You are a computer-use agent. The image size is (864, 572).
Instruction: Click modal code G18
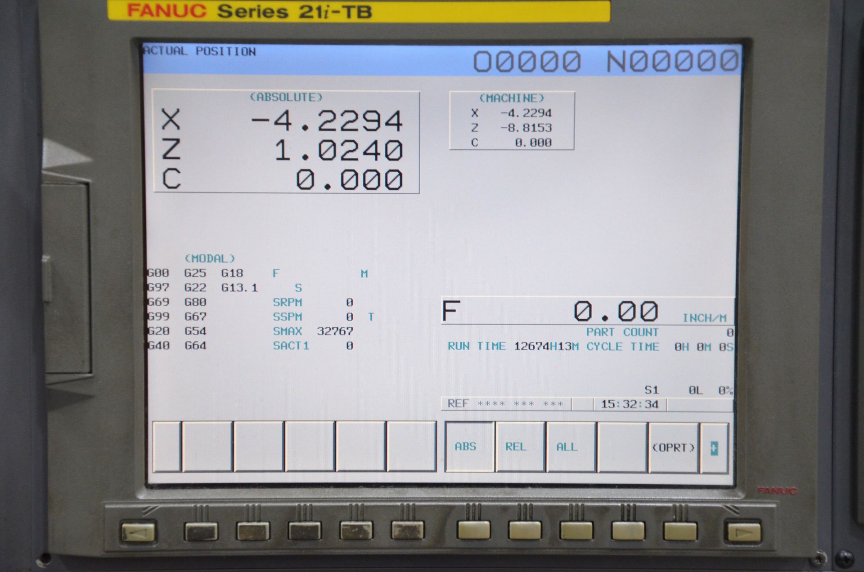click(x=232, y=273)
